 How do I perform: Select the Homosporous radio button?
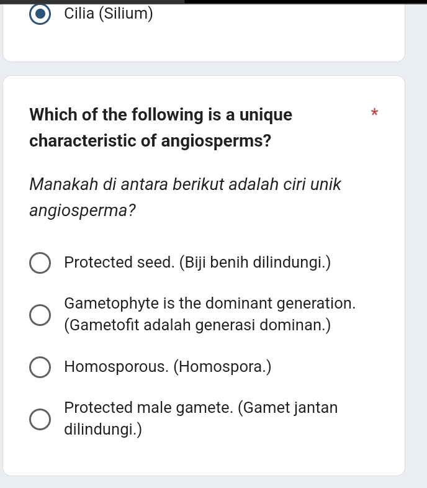tap(41, 367)
